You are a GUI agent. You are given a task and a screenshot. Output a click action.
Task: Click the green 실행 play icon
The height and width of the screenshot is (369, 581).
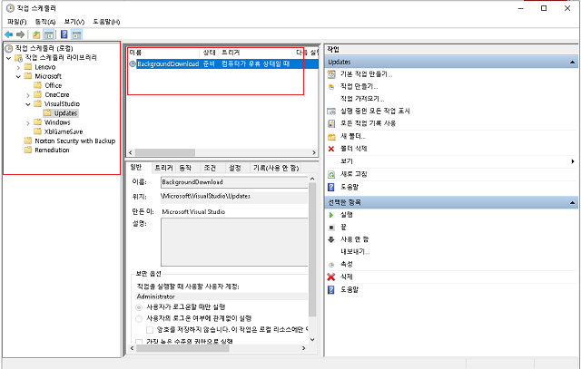point(331,215)
